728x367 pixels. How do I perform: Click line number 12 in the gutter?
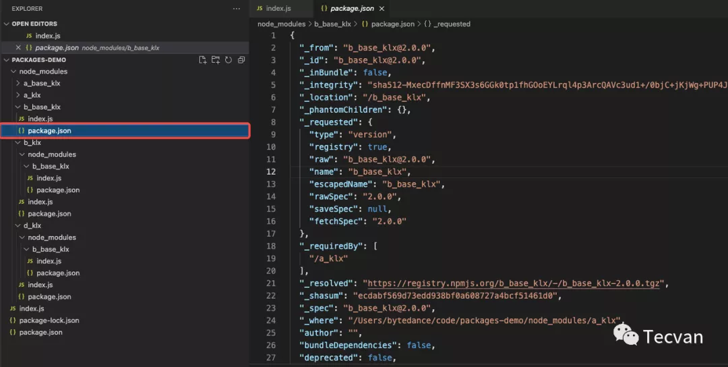tap(271, 172)
